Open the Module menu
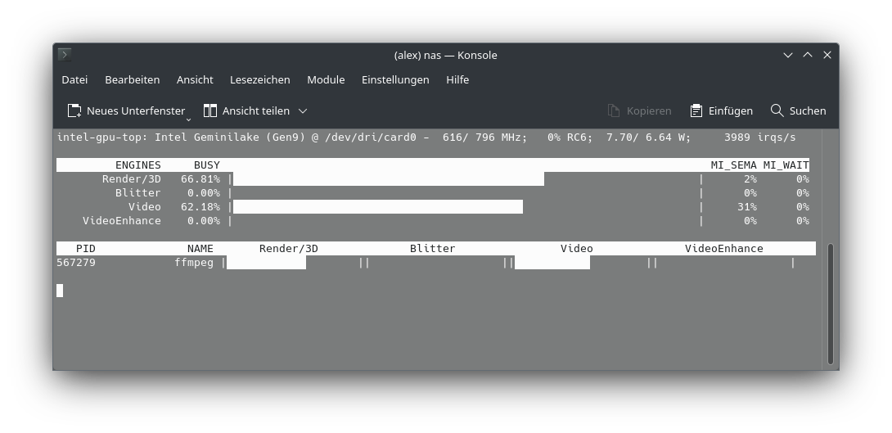The image size is (892, 433). click(x=326, y=79)
